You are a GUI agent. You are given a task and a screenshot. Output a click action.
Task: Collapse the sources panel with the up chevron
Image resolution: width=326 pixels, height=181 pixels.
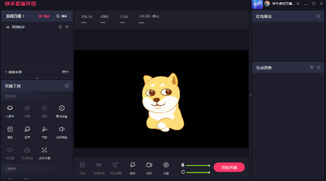(x=37, y=78)
